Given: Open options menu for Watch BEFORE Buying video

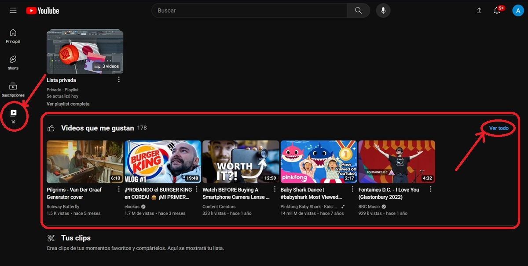Looking at the screenshot, I should (x=275, y=189).
